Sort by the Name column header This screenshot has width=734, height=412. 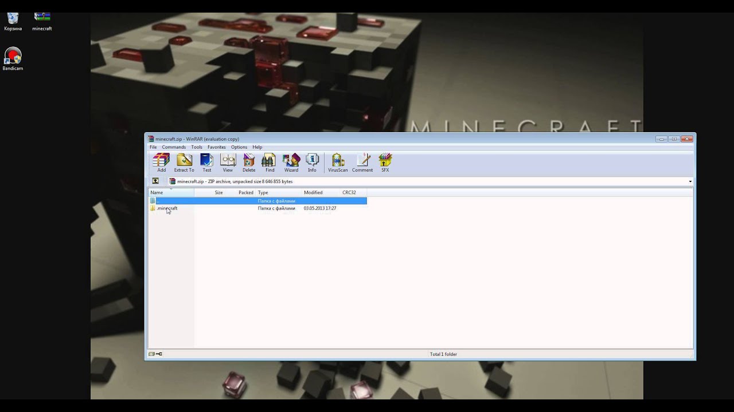[x=171, y=192]
